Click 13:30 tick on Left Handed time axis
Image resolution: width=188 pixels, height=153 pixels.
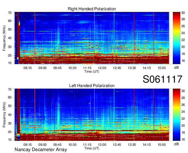coord(132,145)
